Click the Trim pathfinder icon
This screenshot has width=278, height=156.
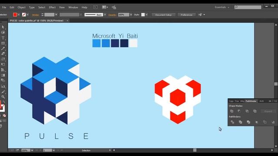pyautogui.click(x=240, y=122)
